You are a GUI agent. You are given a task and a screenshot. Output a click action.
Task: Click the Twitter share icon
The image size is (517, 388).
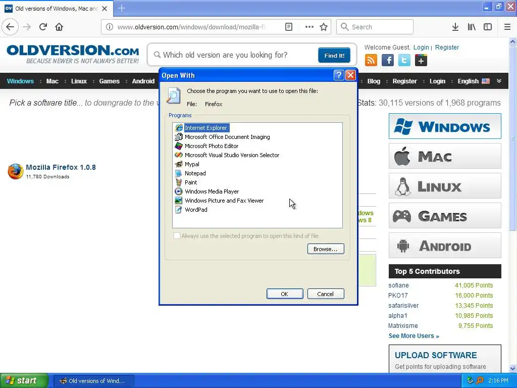tap(404, 61)
